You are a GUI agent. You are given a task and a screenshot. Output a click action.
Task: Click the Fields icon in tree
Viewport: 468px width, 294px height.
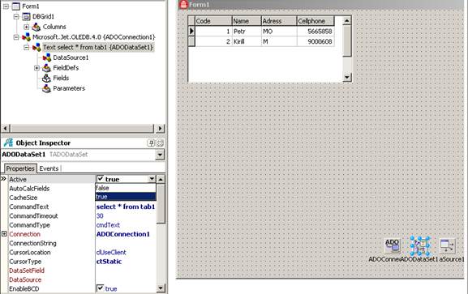coord(46,78)
